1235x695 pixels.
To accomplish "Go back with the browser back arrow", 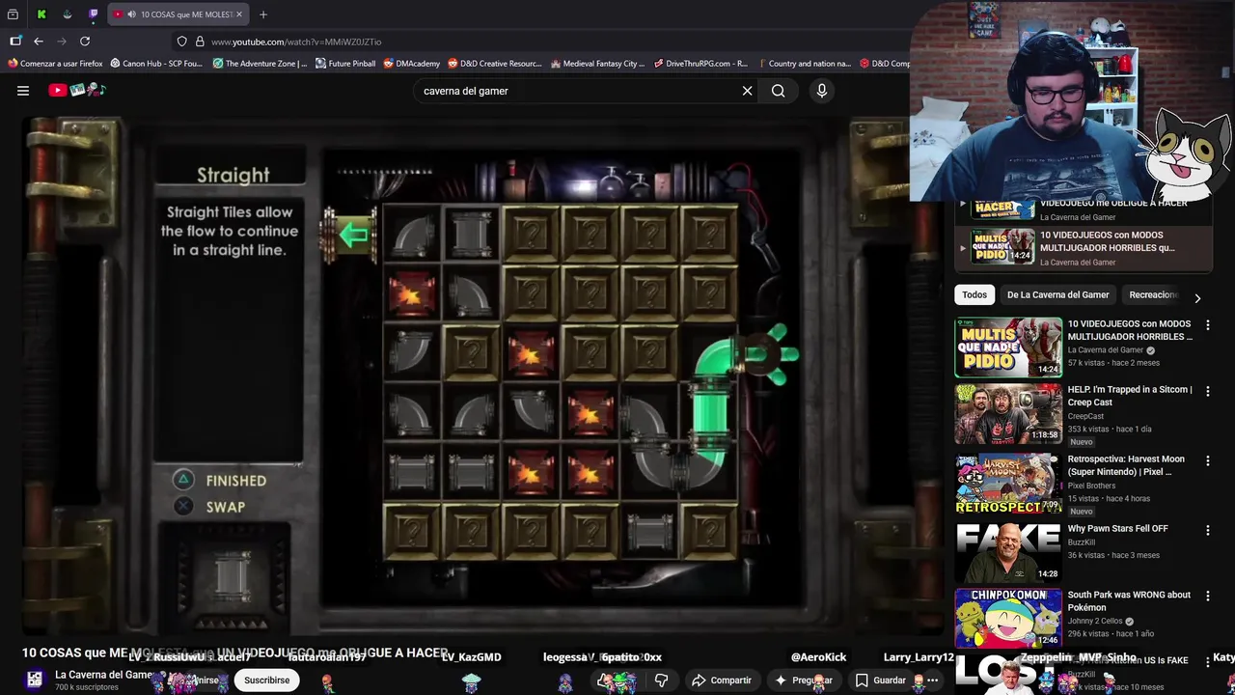I will [39, 42].
